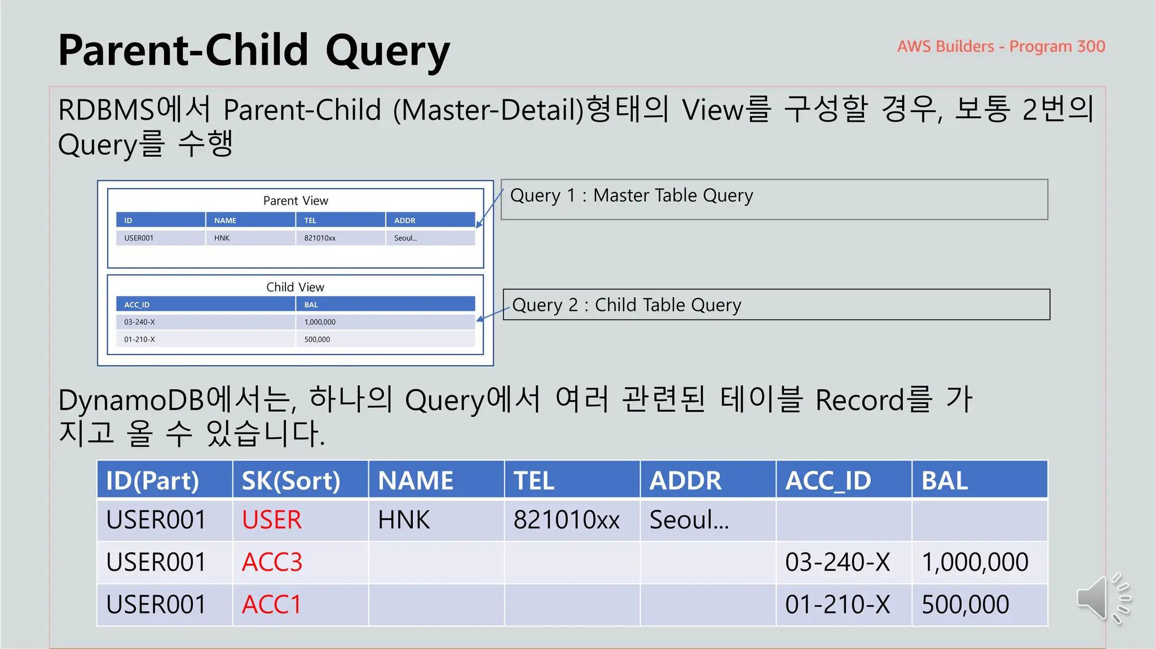The image size is (1155, 649).
Task: Click the HNK cell in large table
Action: point(437,520)
